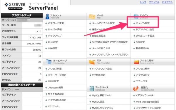The image size is (176, 110).
Task: Click the FTP folder icon
Action: point(92,62)
